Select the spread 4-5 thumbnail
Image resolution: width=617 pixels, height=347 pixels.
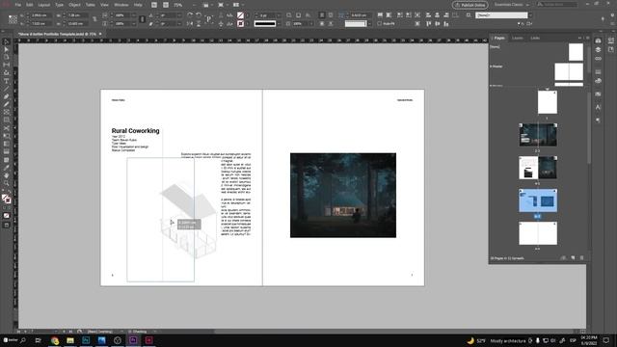(x=538, y=168)
